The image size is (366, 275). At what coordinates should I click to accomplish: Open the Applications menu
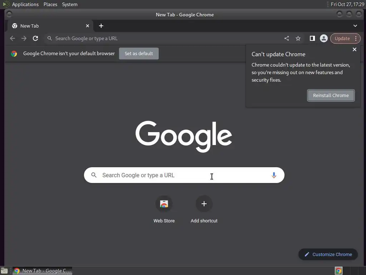(x=25, y=4)
